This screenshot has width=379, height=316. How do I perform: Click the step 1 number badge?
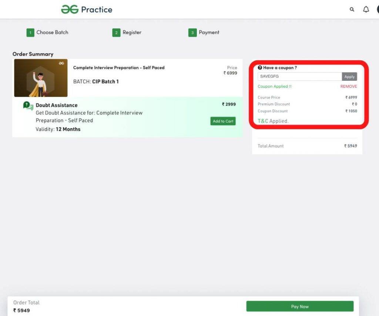[x=30, y=33]
